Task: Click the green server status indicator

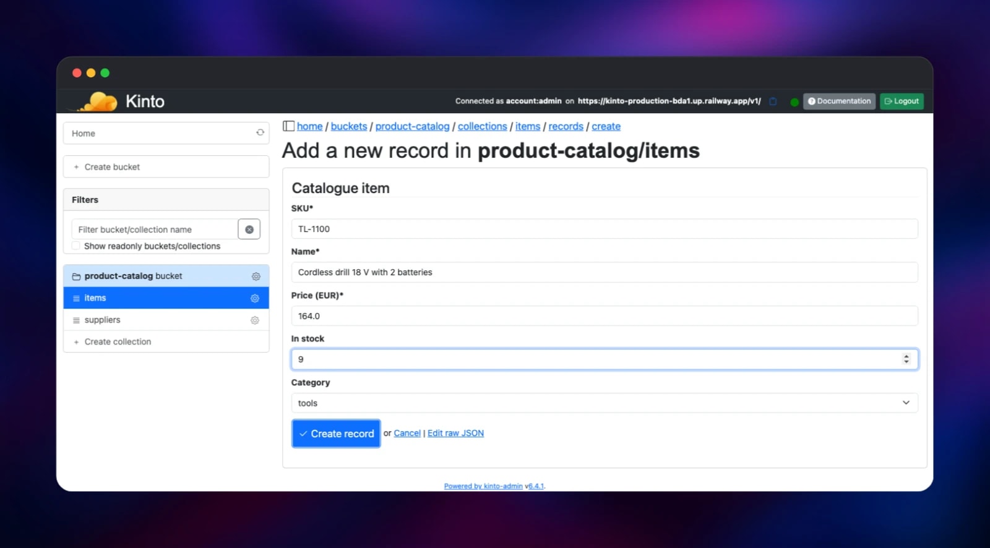Action: 794,102
